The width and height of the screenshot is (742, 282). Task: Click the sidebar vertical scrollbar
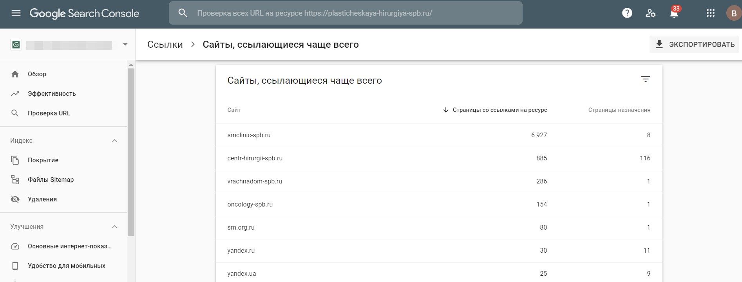point(131,153)
